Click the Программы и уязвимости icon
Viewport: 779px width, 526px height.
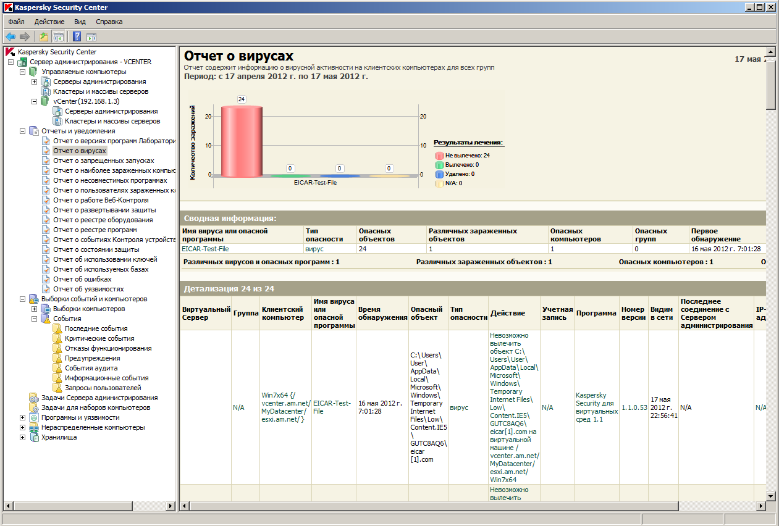point(34,417)
